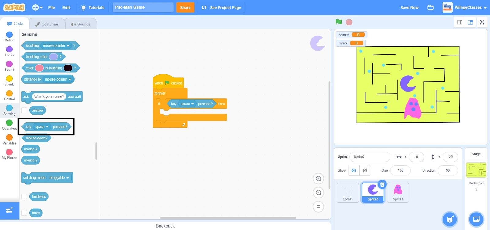490x230 pixels.
Task: Reset workspace zoom with equals icon
Action: (318, 207)
